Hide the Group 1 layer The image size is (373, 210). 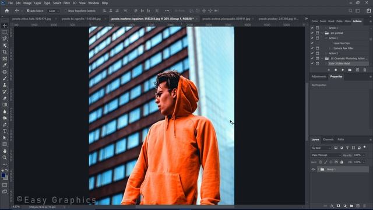313,170
